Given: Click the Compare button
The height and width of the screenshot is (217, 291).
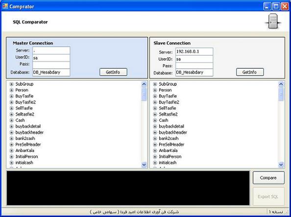Looking at the screenshot, I should 268,178.
